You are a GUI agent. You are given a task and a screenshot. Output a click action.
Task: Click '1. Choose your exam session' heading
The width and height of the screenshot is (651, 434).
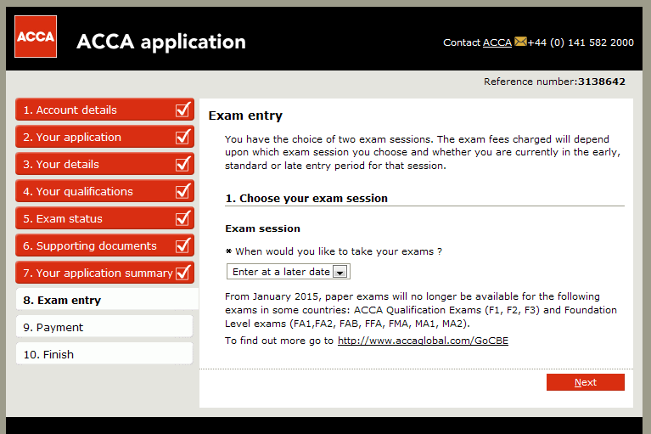tap(306, 198)
